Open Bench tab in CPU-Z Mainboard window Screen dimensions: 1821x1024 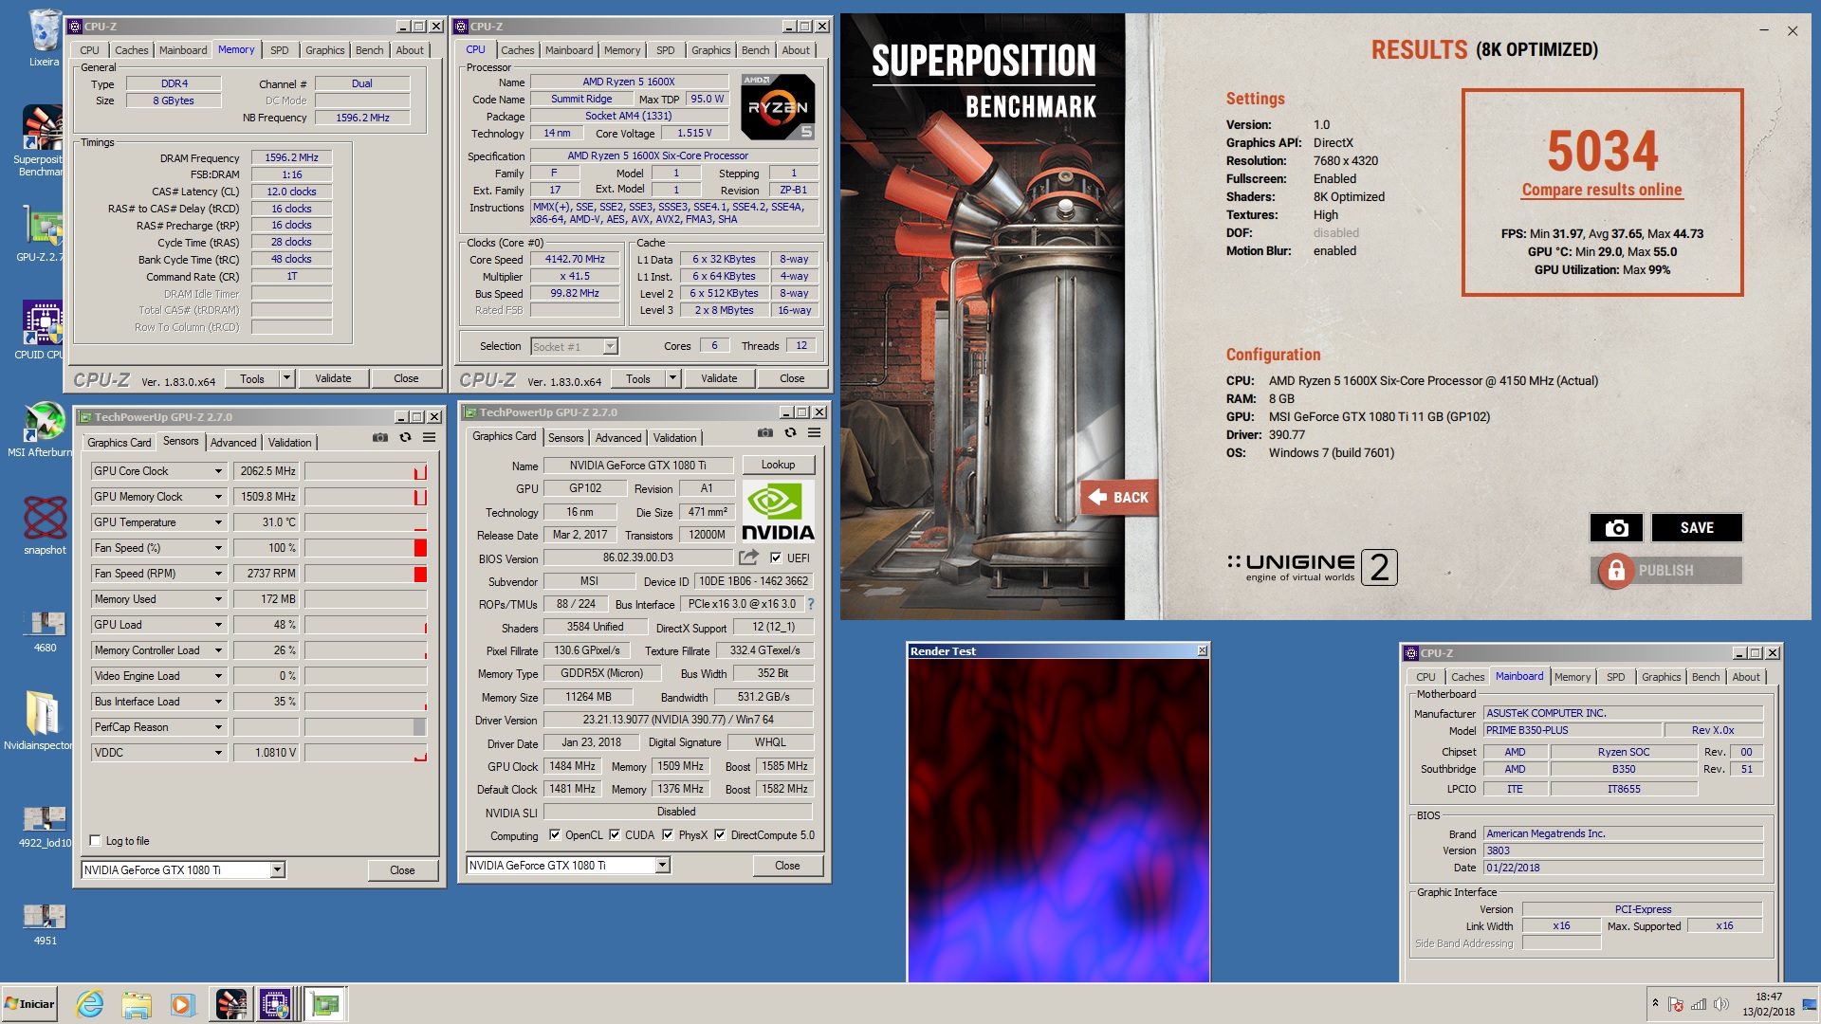(1705, 677)
